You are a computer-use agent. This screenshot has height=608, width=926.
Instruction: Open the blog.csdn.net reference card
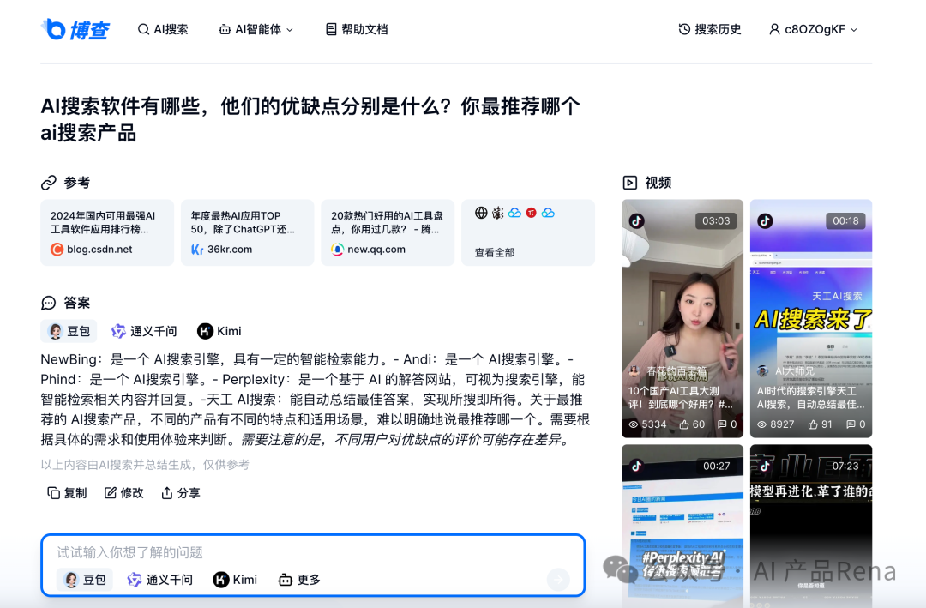pos(106,232)
